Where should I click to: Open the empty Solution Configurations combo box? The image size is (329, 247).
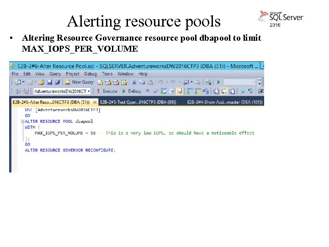click(240, 82)
